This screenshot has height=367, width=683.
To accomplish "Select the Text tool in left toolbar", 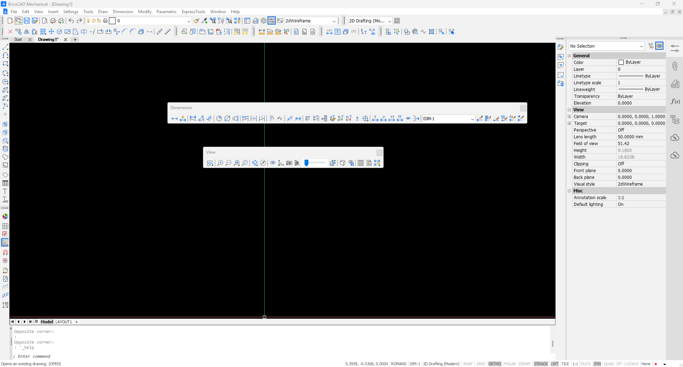I will (x=5, y=192).
